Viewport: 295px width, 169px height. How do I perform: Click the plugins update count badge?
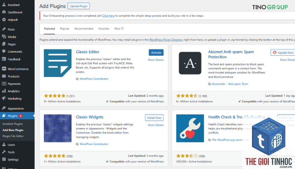(x=21, y=116)
